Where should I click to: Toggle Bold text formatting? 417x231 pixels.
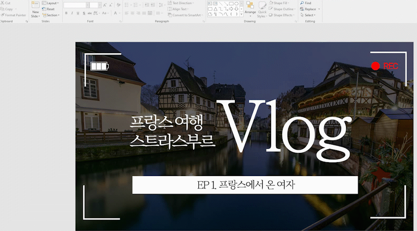[x=66, y=13]
